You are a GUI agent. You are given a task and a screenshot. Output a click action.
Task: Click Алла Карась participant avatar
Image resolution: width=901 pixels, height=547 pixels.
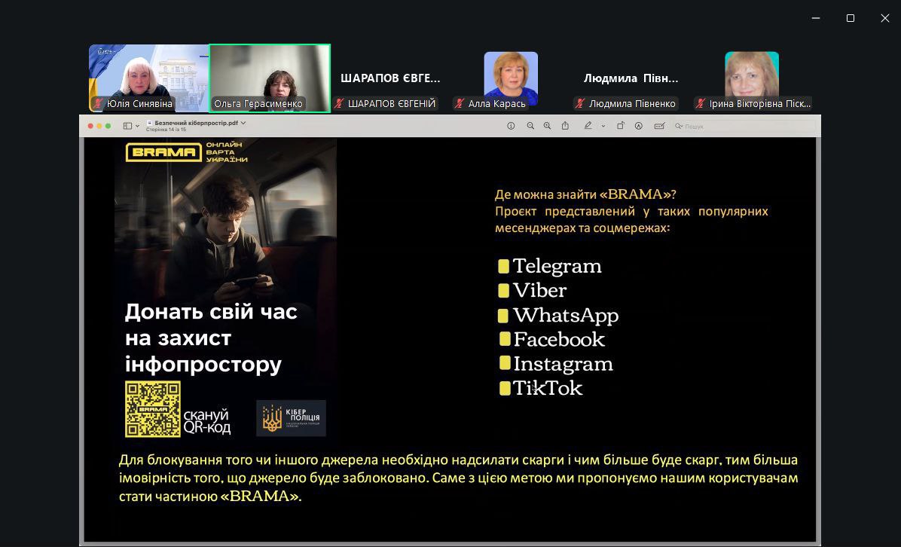click(511, 78)
